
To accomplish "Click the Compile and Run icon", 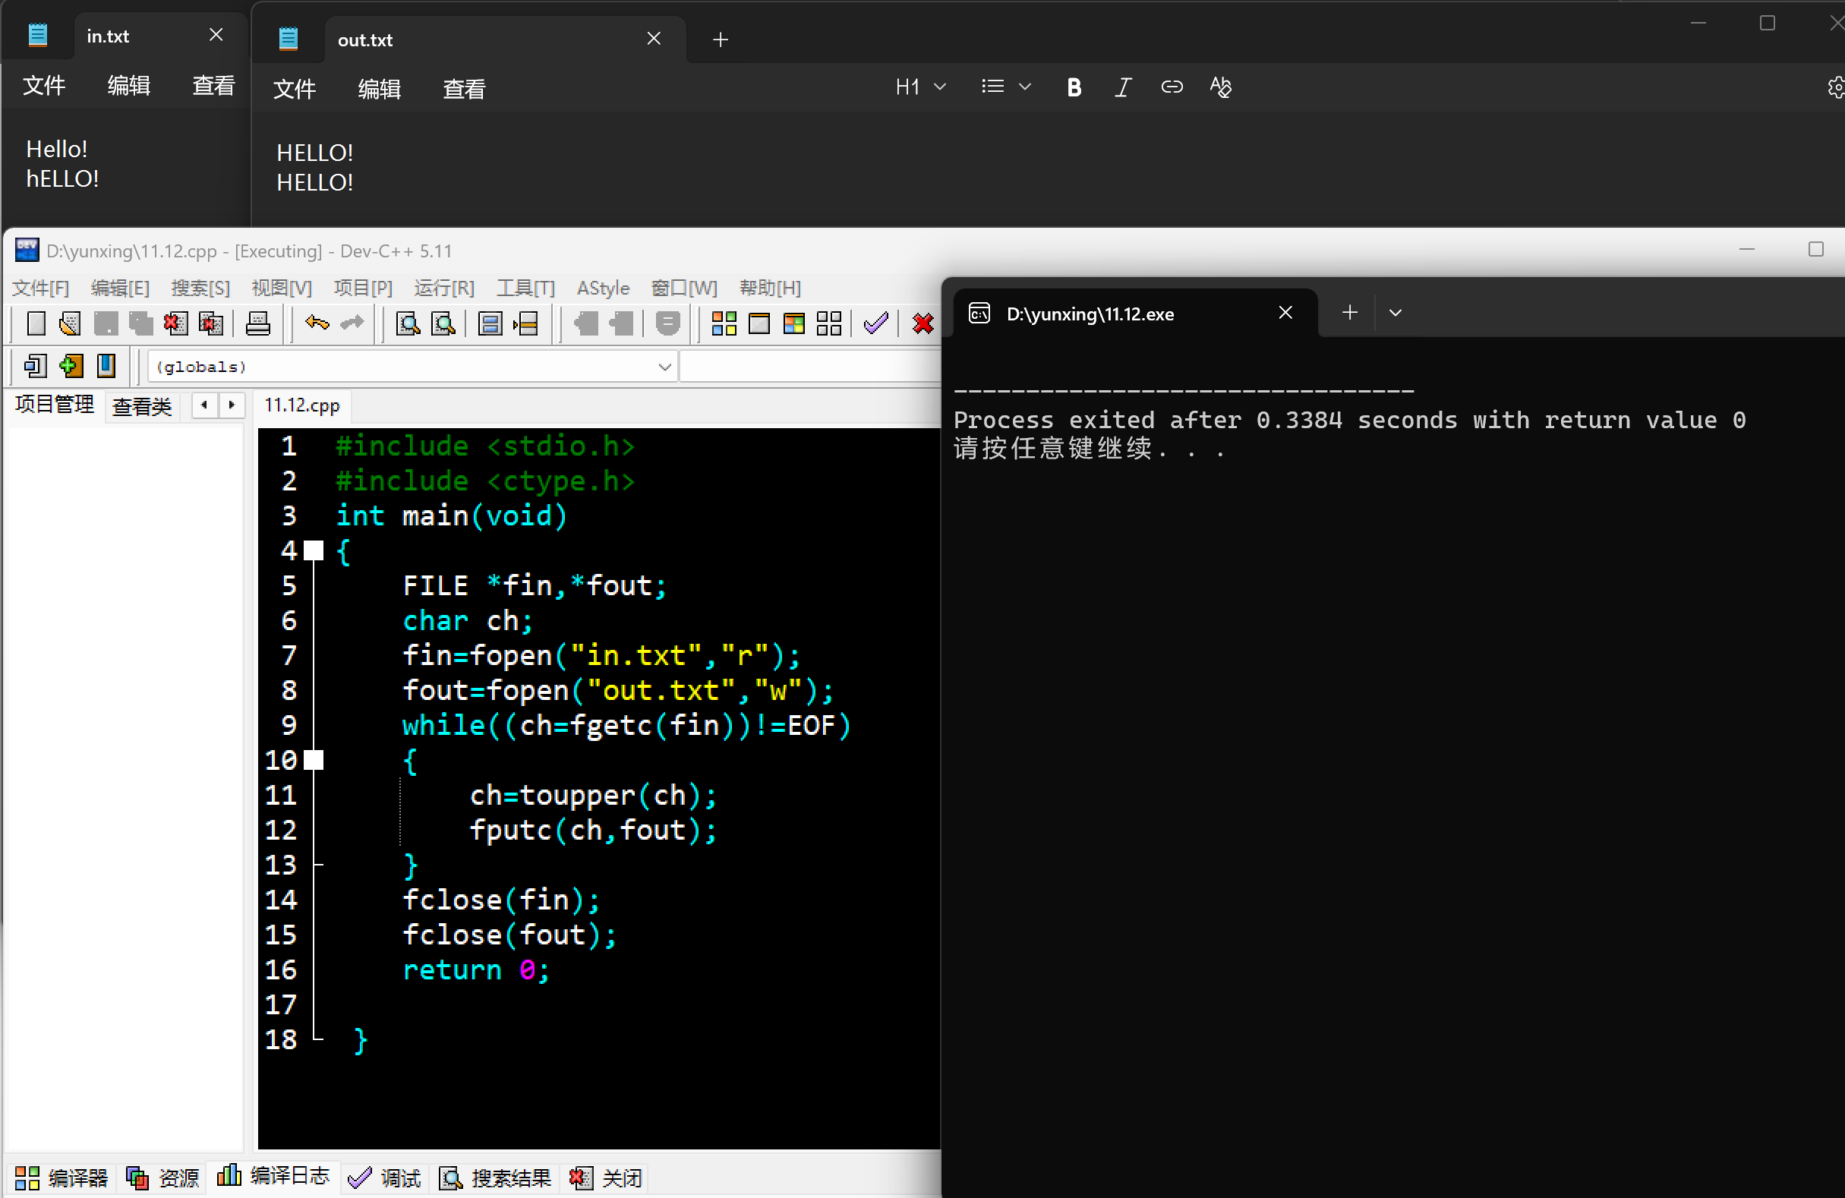I will [x=794, y=323].
